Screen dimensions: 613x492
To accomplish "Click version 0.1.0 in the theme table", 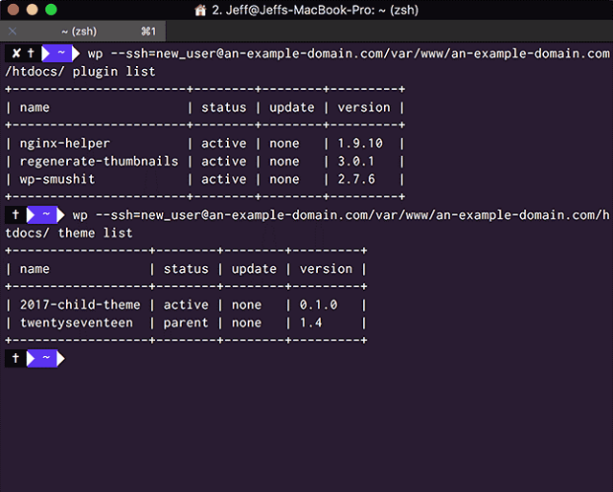I will coord(318,304).
